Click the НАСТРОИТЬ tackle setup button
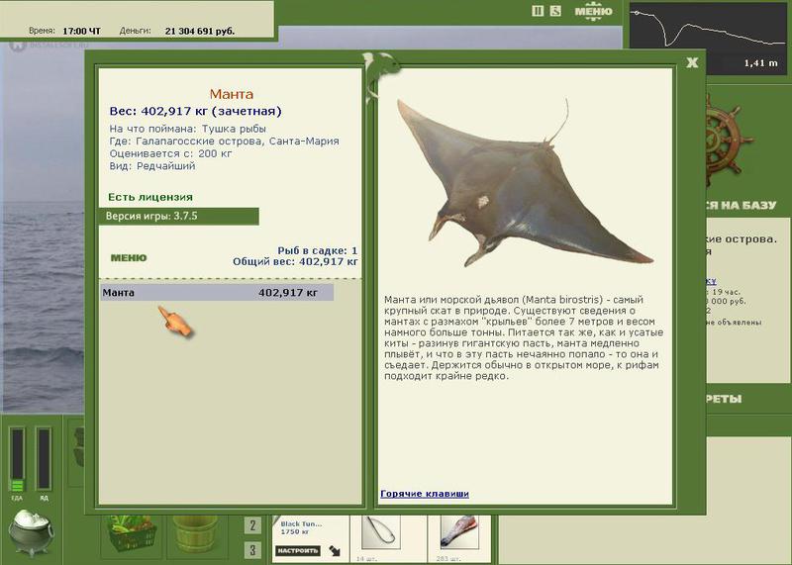Image resolution: width=792 pixels, height=565 pixels. [298, 550]
